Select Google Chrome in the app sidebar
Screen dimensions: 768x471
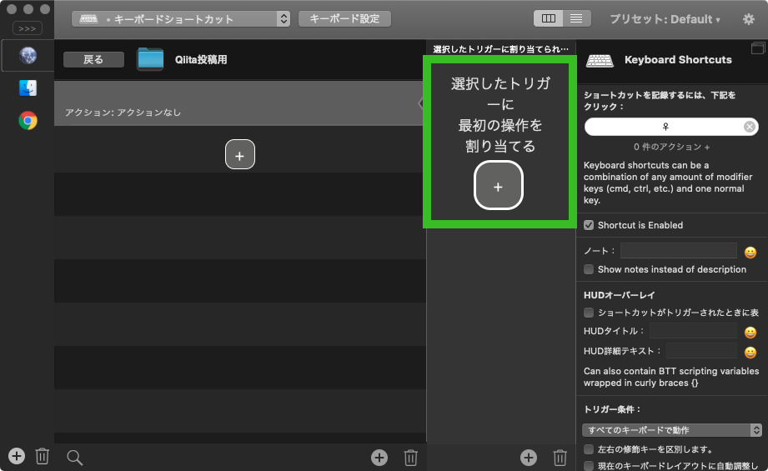[x=28, y=120]
